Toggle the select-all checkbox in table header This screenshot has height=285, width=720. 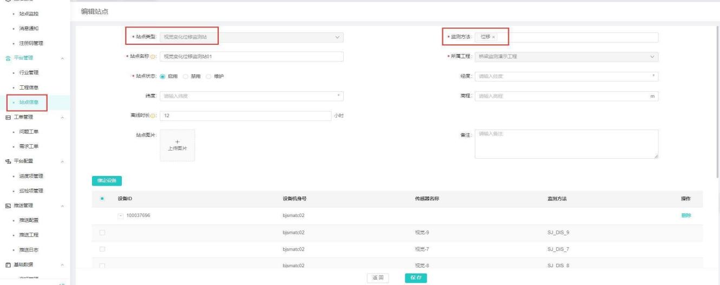click(102, 199)
